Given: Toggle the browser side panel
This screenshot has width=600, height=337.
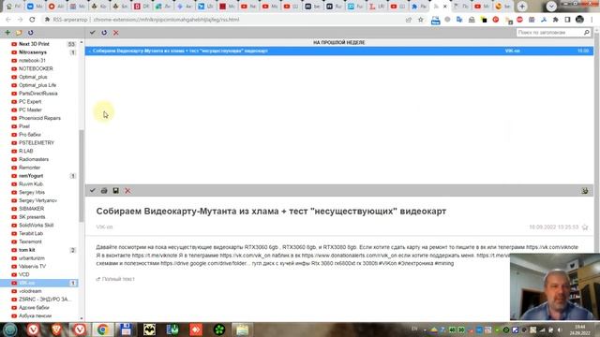Looking at the screenshot, I should pos(567,20).
